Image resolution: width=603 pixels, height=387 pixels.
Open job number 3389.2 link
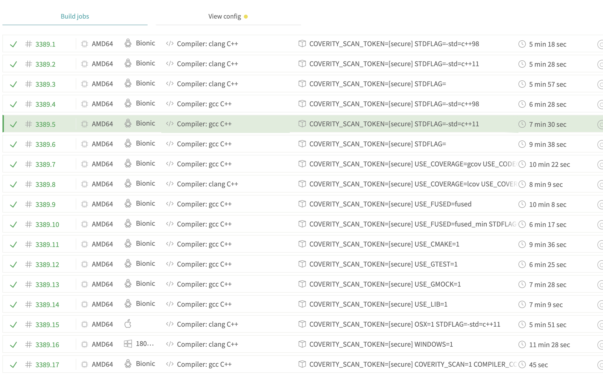coord(45,64)
